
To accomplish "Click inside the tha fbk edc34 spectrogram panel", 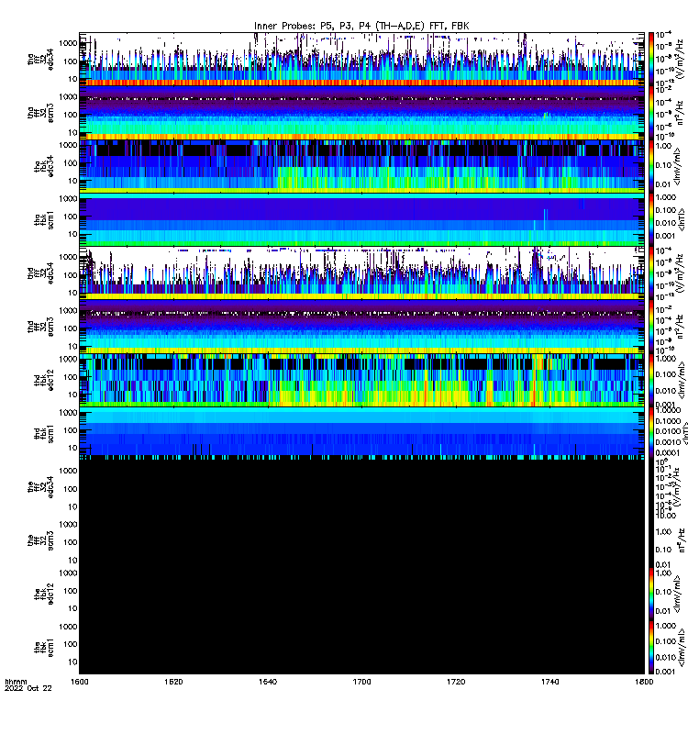I will point(361,166).
